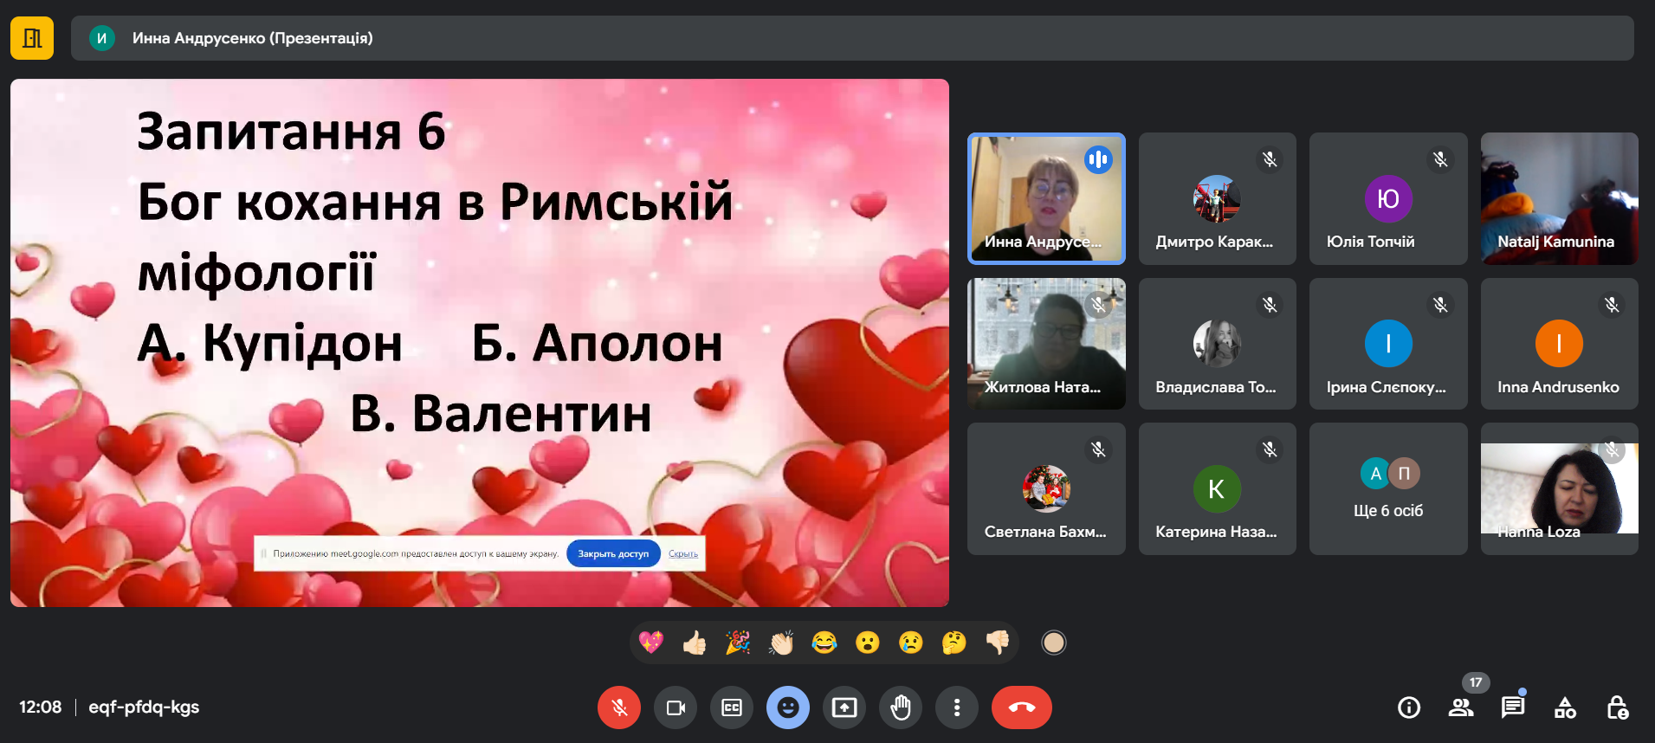1655x743 pixels.
Task: Select Hanna Loza's video tile
Action: pyautogui.click(x=1559, y=489)
